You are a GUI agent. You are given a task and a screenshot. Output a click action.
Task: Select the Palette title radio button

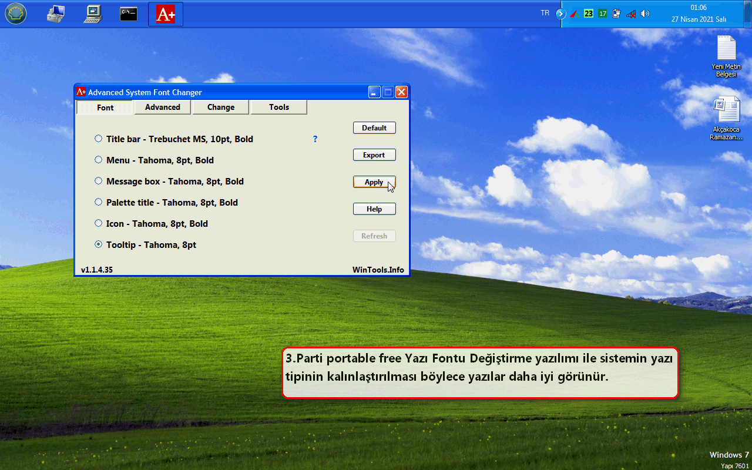point(98,202)
